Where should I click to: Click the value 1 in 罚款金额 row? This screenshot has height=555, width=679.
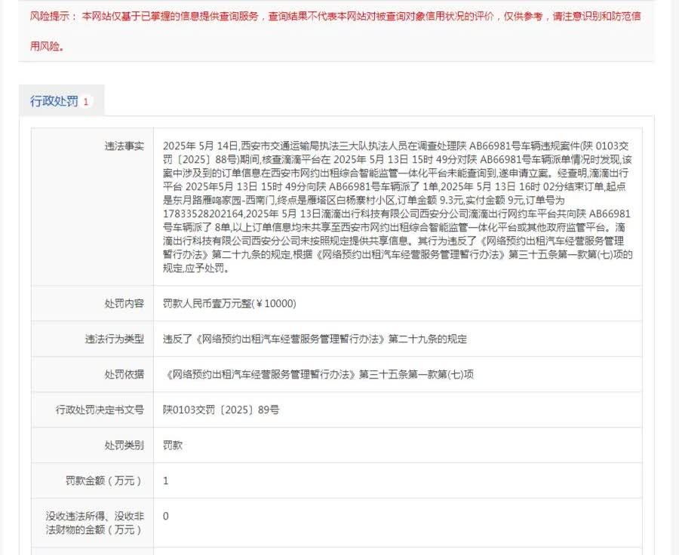[165, 480]
